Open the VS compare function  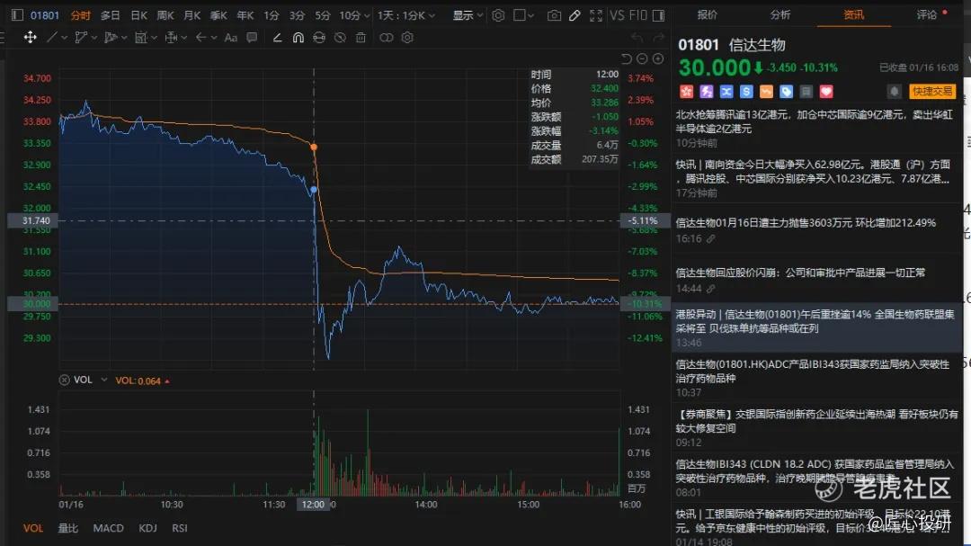click(617, 15)
